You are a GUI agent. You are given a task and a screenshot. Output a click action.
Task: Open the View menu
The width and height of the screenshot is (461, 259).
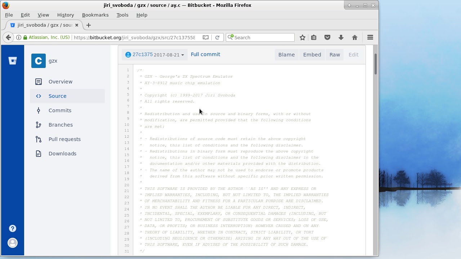tap(43, 15)
